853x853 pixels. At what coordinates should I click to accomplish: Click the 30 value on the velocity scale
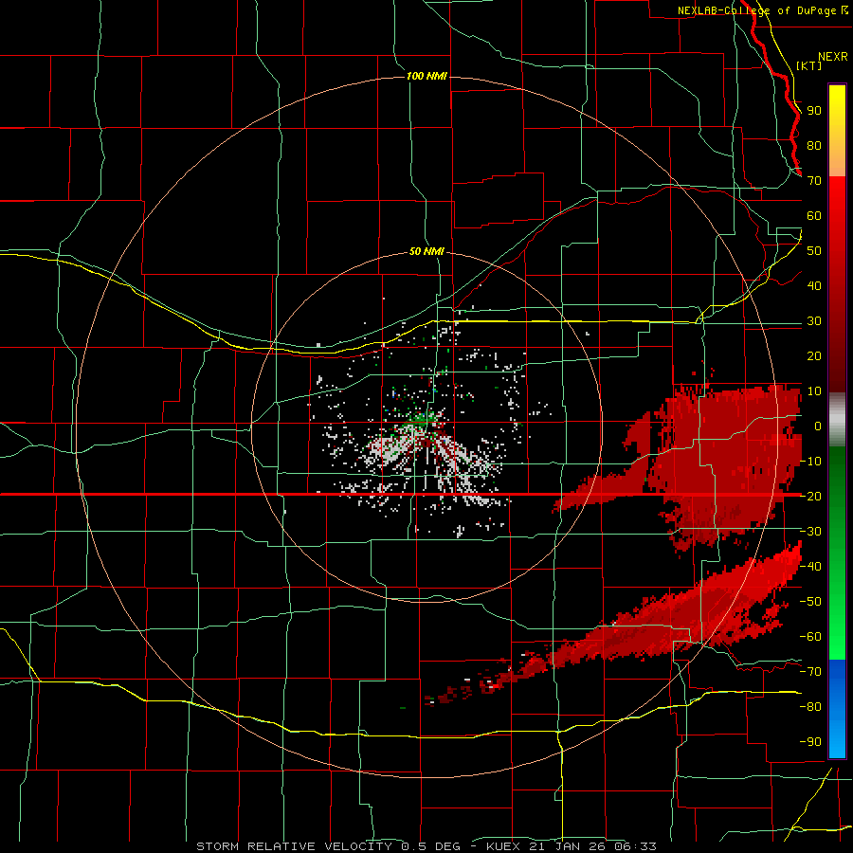click(x=814, y=321)
